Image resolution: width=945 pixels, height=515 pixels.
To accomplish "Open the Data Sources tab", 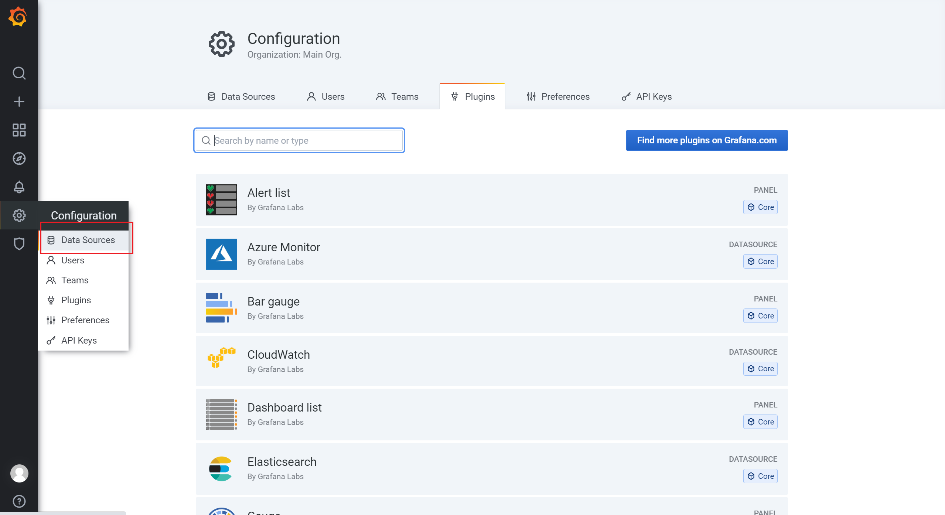I will (241, 96).
